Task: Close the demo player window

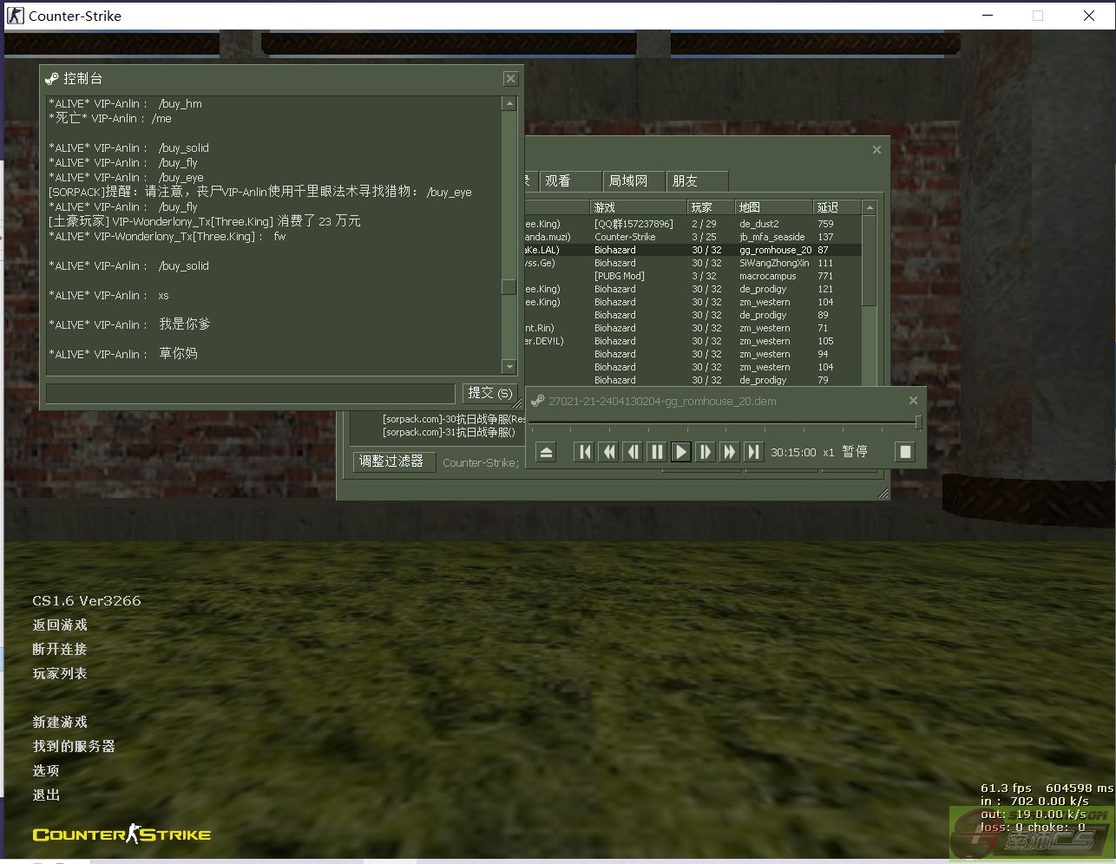Action: pos(913,401)
